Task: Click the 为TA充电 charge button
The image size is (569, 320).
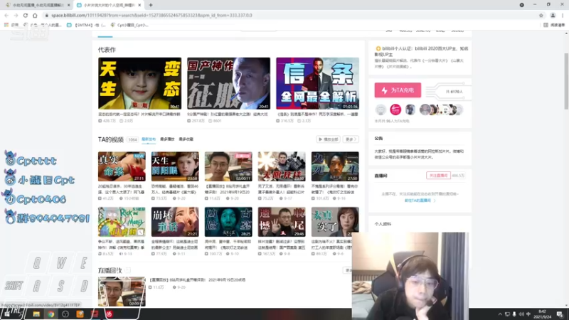Action: point(398,90)
